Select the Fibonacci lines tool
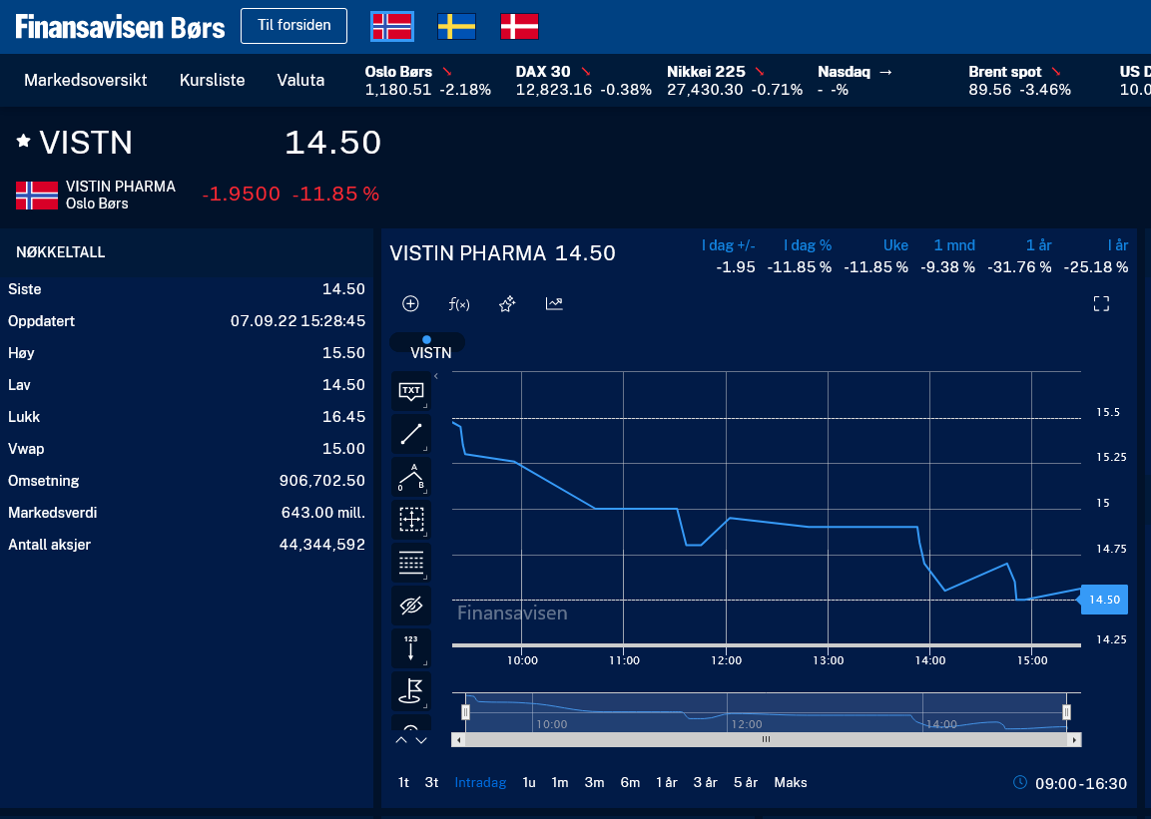 click(411, 563)
